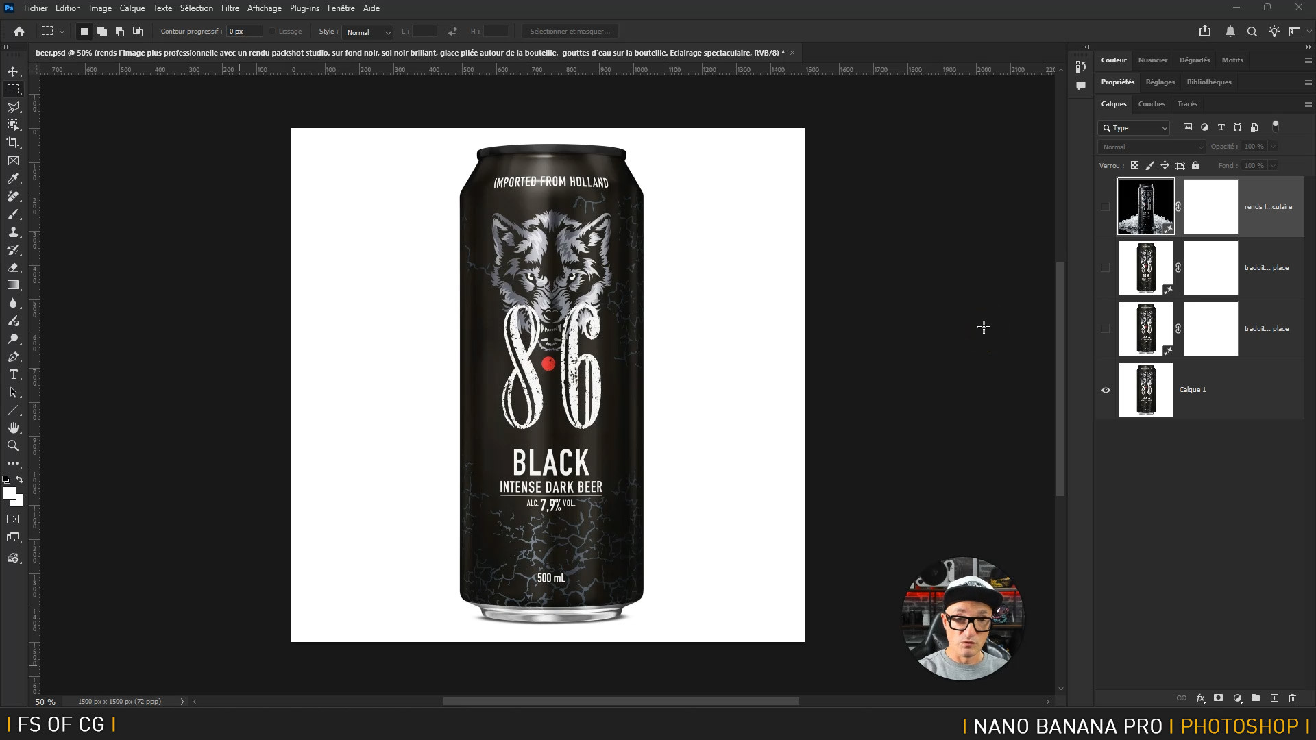Click the Home icon in options bar
Viewport: 1316px width, 740px height.
coord(19,32)
